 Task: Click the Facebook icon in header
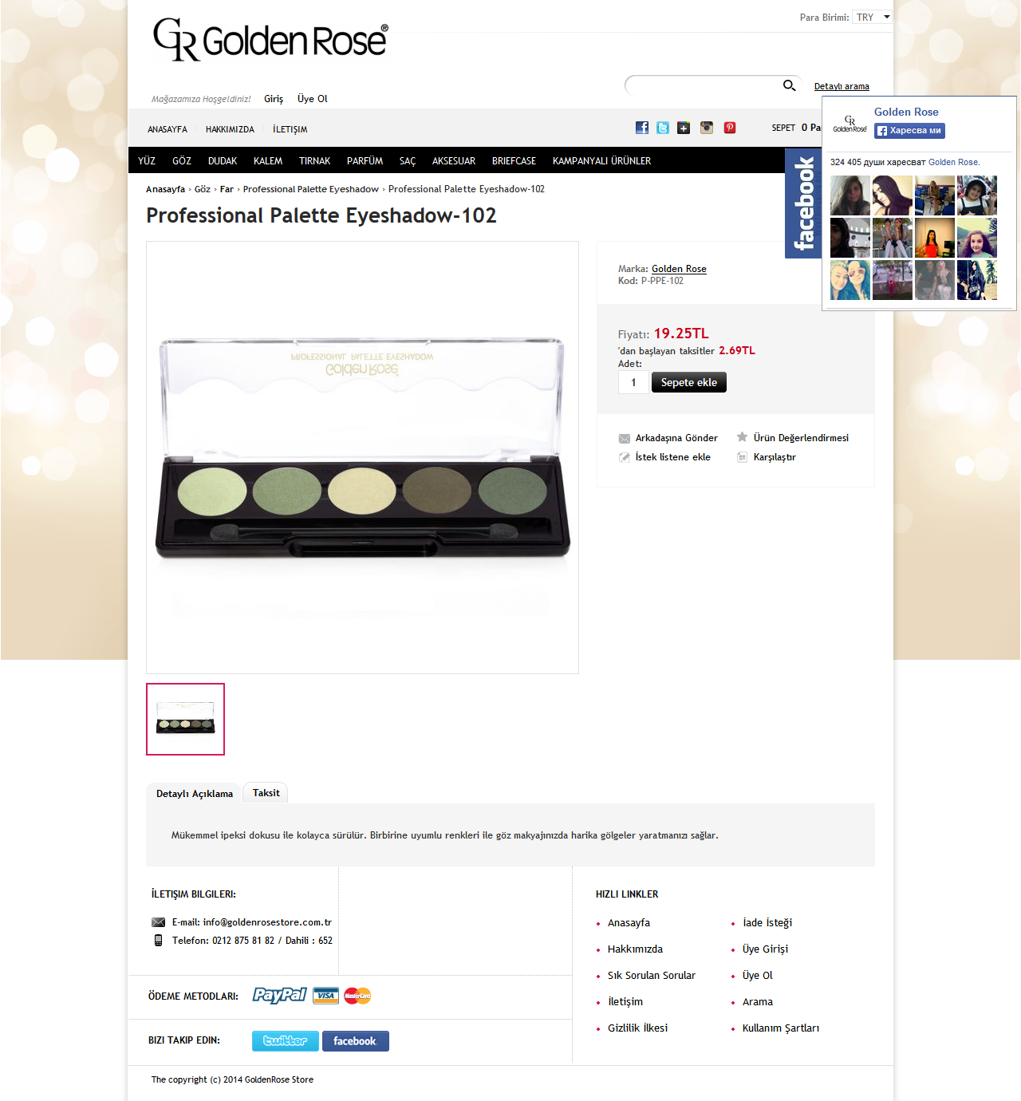[642, 128]
